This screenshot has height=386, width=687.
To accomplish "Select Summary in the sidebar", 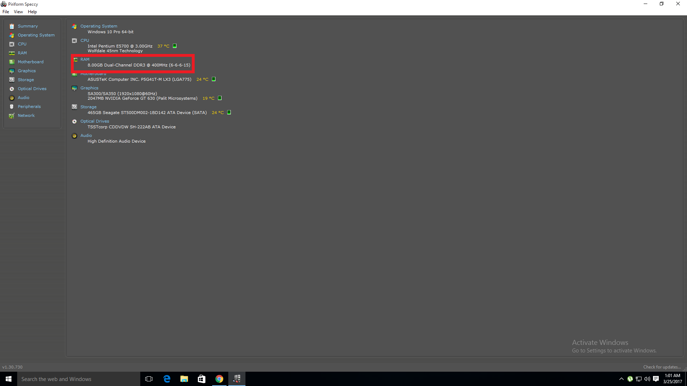I will (28, 26).
